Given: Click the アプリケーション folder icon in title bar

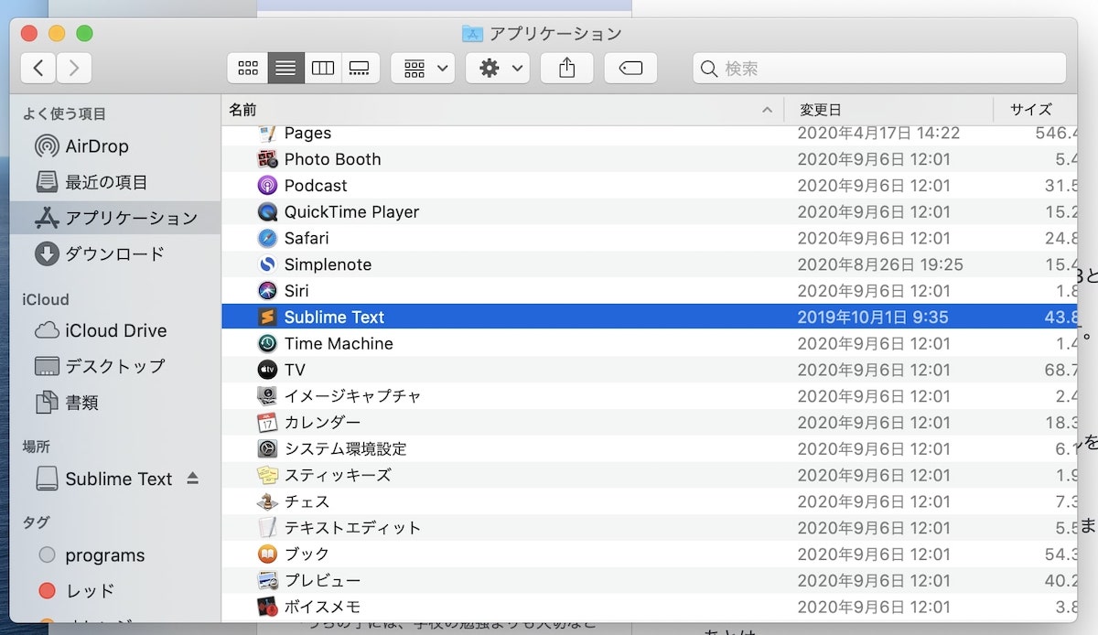Looking at the screenshot, I should point(472,34).
